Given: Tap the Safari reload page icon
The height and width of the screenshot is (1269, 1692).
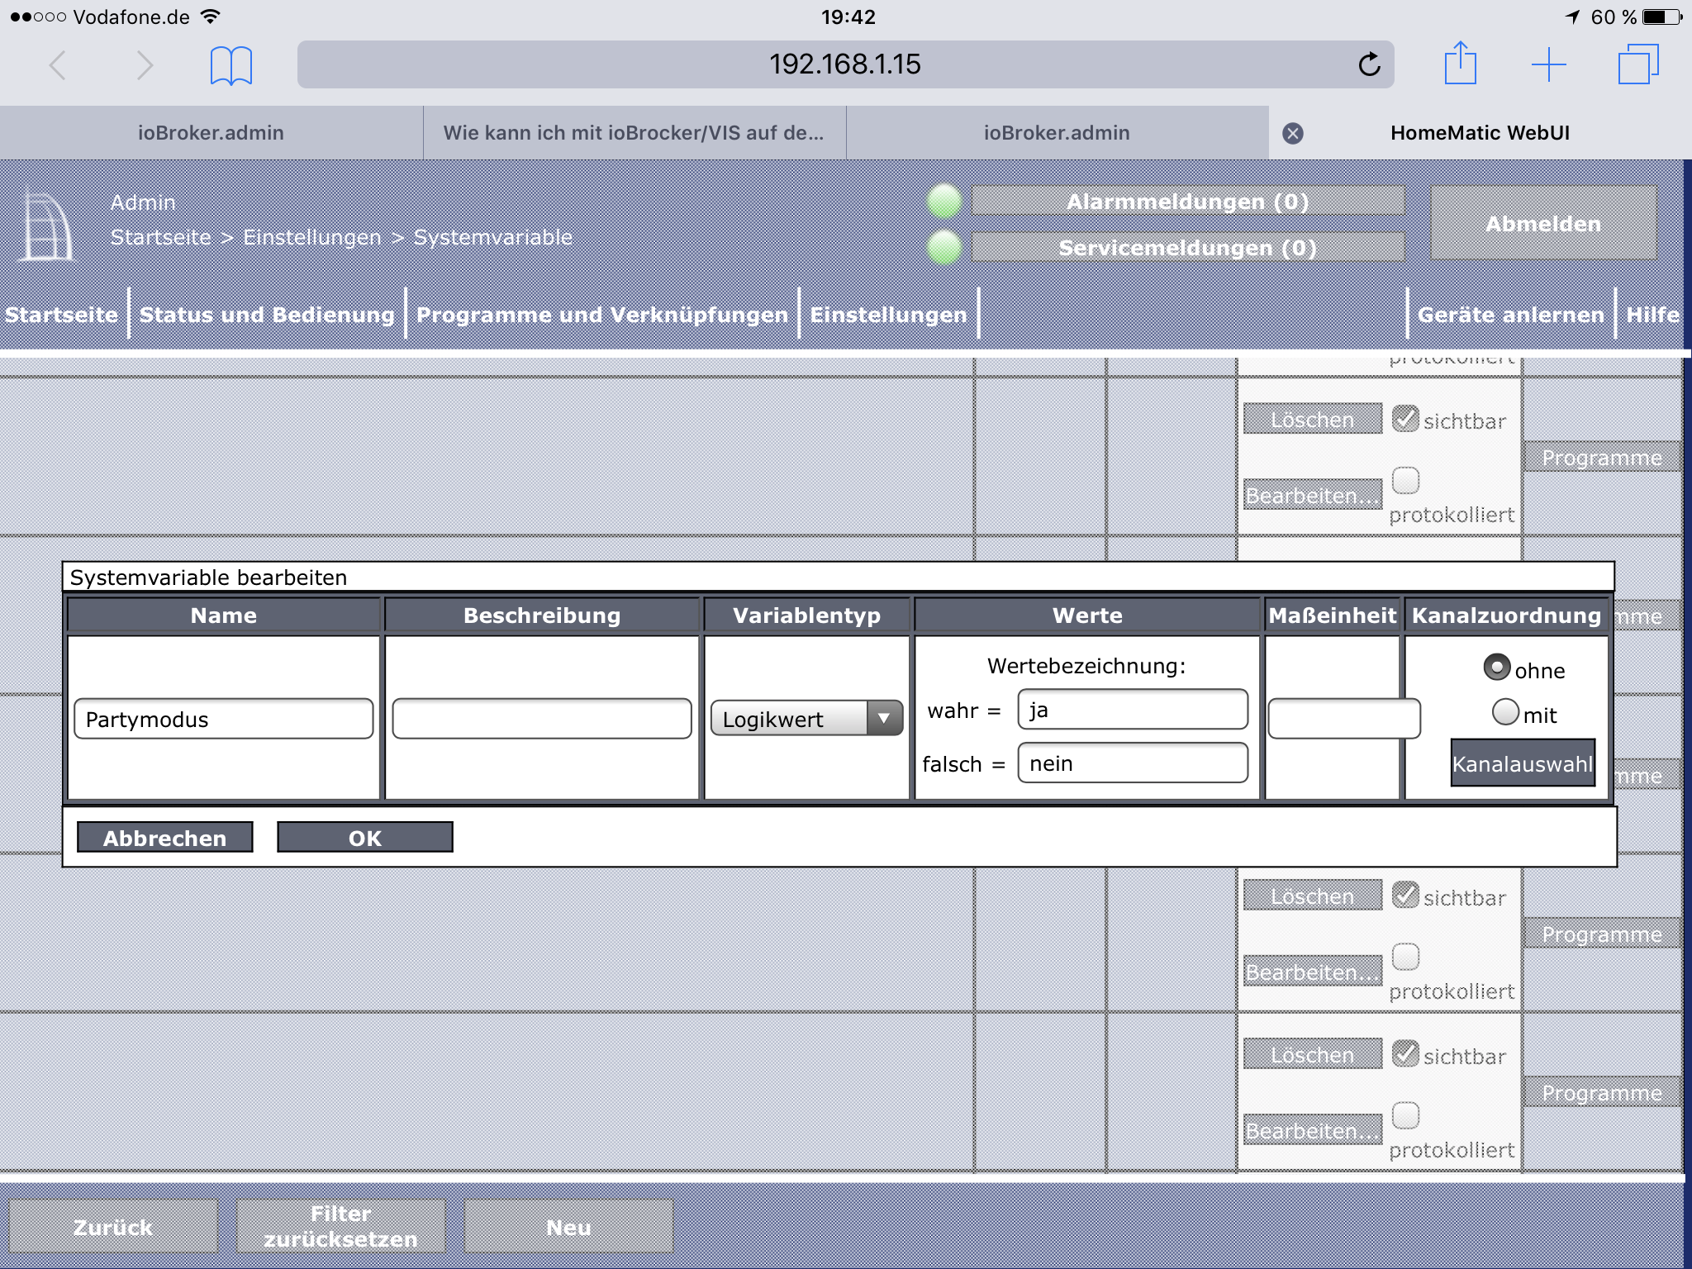Looking at the screenshot, I should 1369,64.
